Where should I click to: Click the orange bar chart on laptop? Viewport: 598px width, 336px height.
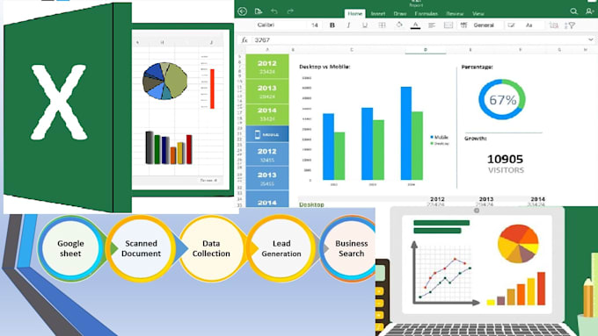point(516,289)
